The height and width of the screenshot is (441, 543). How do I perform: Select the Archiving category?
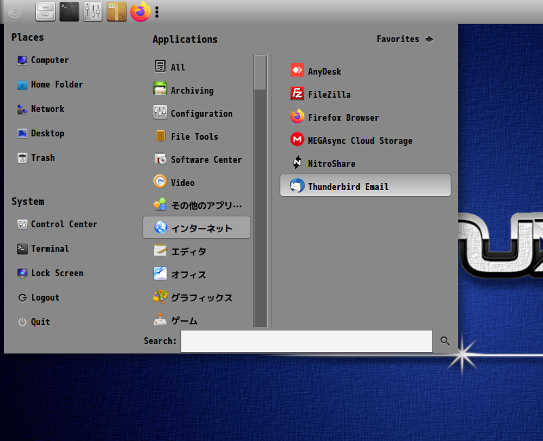click(x=197, y=90)
